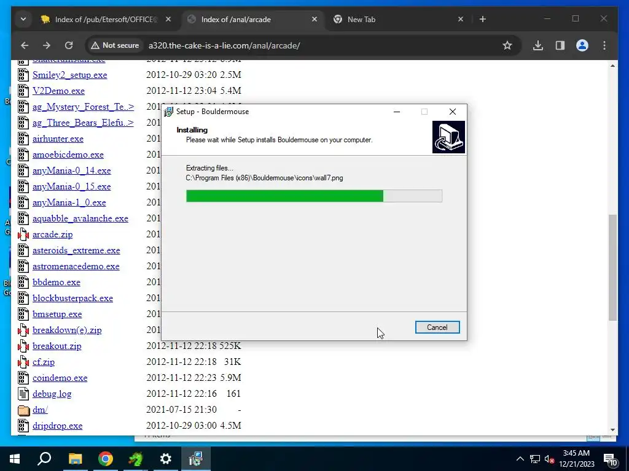Toggle Chrome side panel
Viewport: 629px width, 471px height.
click(x=560, y=45)
